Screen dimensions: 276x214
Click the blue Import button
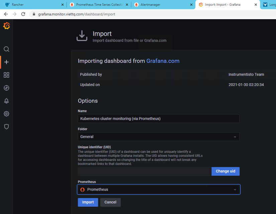(88, 202)
